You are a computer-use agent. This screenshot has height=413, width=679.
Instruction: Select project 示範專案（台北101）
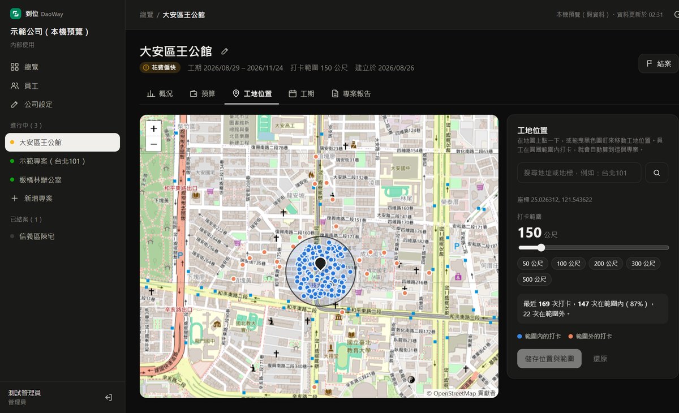pyautogui.click(x=62, y=161)
